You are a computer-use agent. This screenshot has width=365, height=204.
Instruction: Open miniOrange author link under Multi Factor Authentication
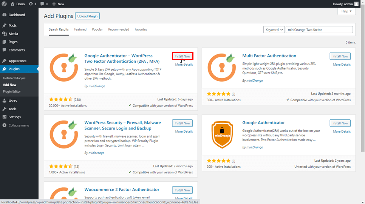254,81
